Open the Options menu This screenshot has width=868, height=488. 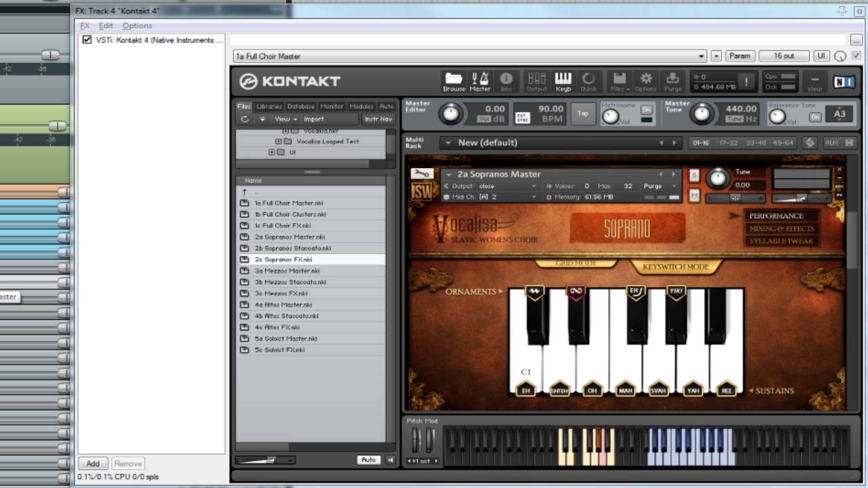[138, 26]
